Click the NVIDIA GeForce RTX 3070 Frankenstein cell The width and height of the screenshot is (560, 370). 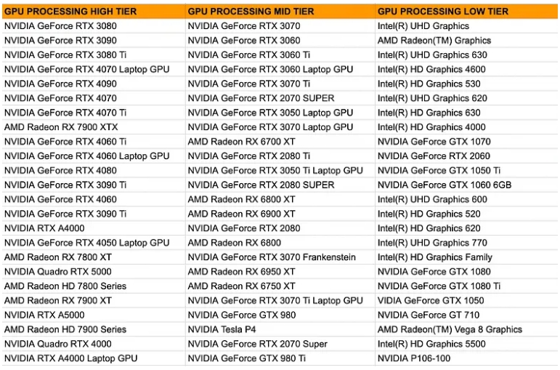(280, 257)
